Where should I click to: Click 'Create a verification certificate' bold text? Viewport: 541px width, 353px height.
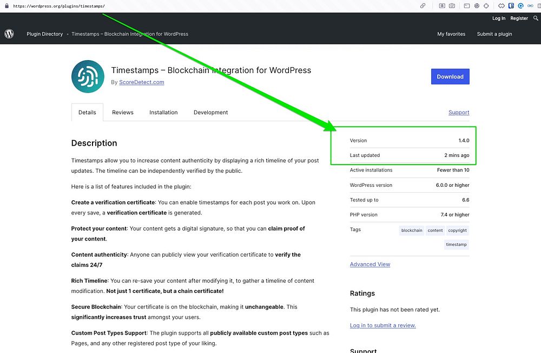pyautogui.click(x=113, y=202)
